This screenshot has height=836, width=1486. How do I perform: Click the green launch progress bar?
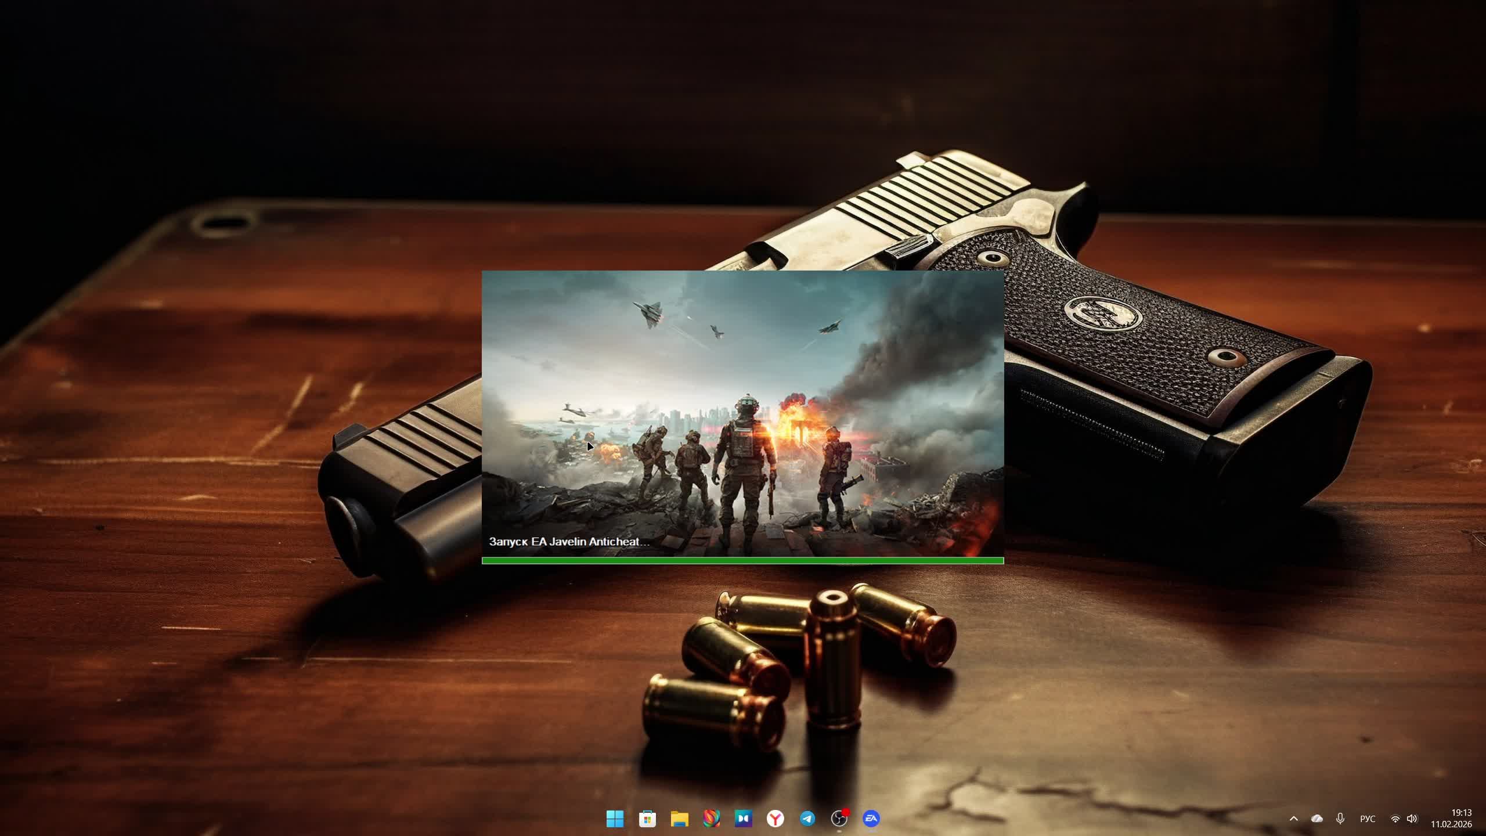[x=742, y=560]
